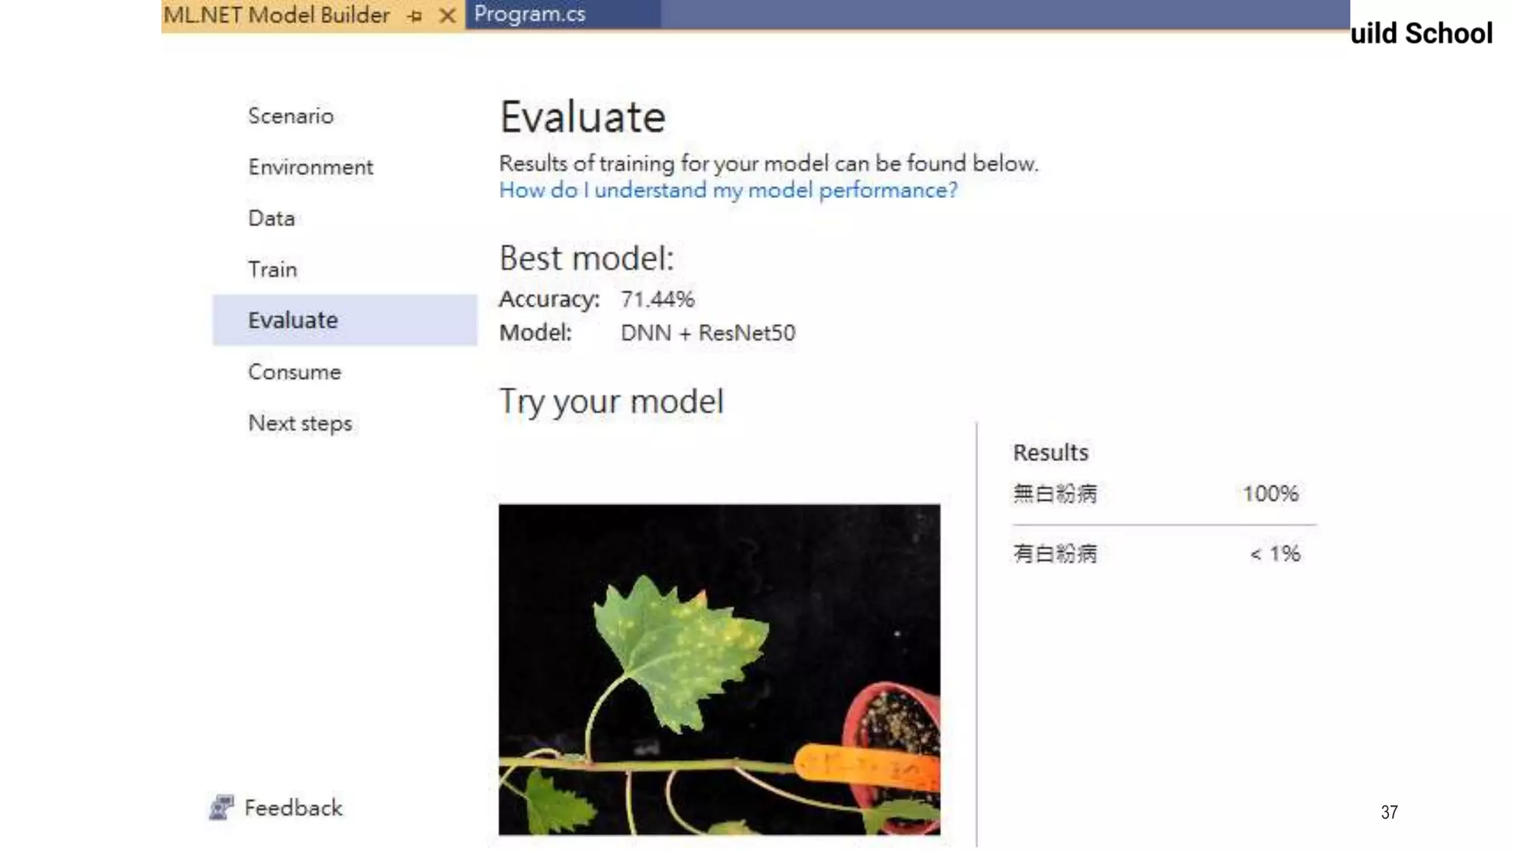The height and width of the screenshot is (851, 1514).
Task: Switch to the ML.NET Model Builder tab
Action: 276,15
